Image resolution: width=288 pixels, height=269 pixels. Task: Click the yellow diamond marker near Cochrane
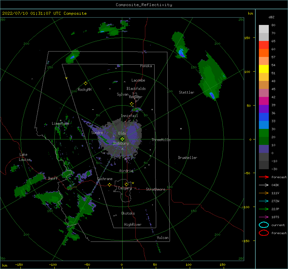[109, 185]
